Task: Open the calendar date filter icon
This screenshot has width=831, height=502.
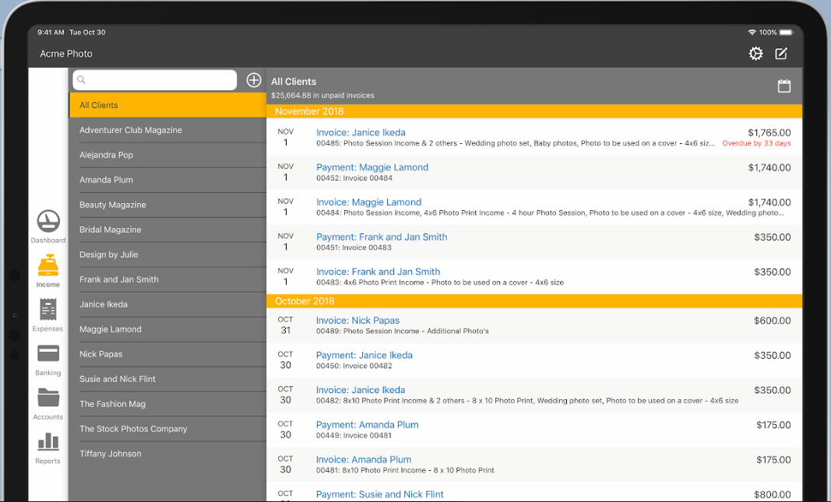Action: point(784,86)
